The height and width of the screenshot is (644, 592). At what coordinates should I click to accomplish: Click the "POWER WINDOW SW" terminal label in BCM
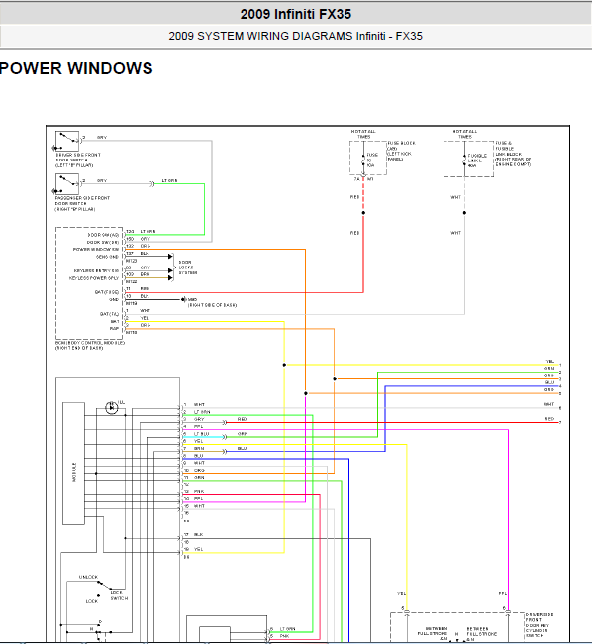click(x=96, y=250)
